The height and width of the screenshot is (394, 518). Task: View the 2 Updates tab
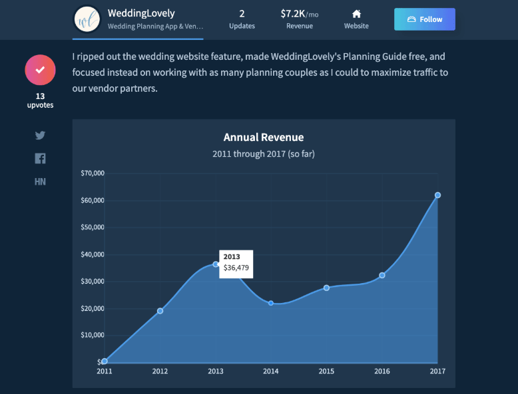pos(242,19)
